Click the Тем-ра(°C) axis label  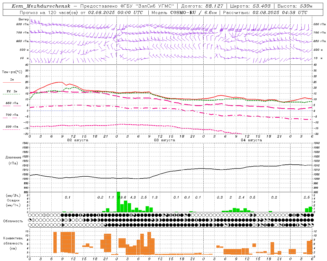pyautogui.click(x=12, y=72)
